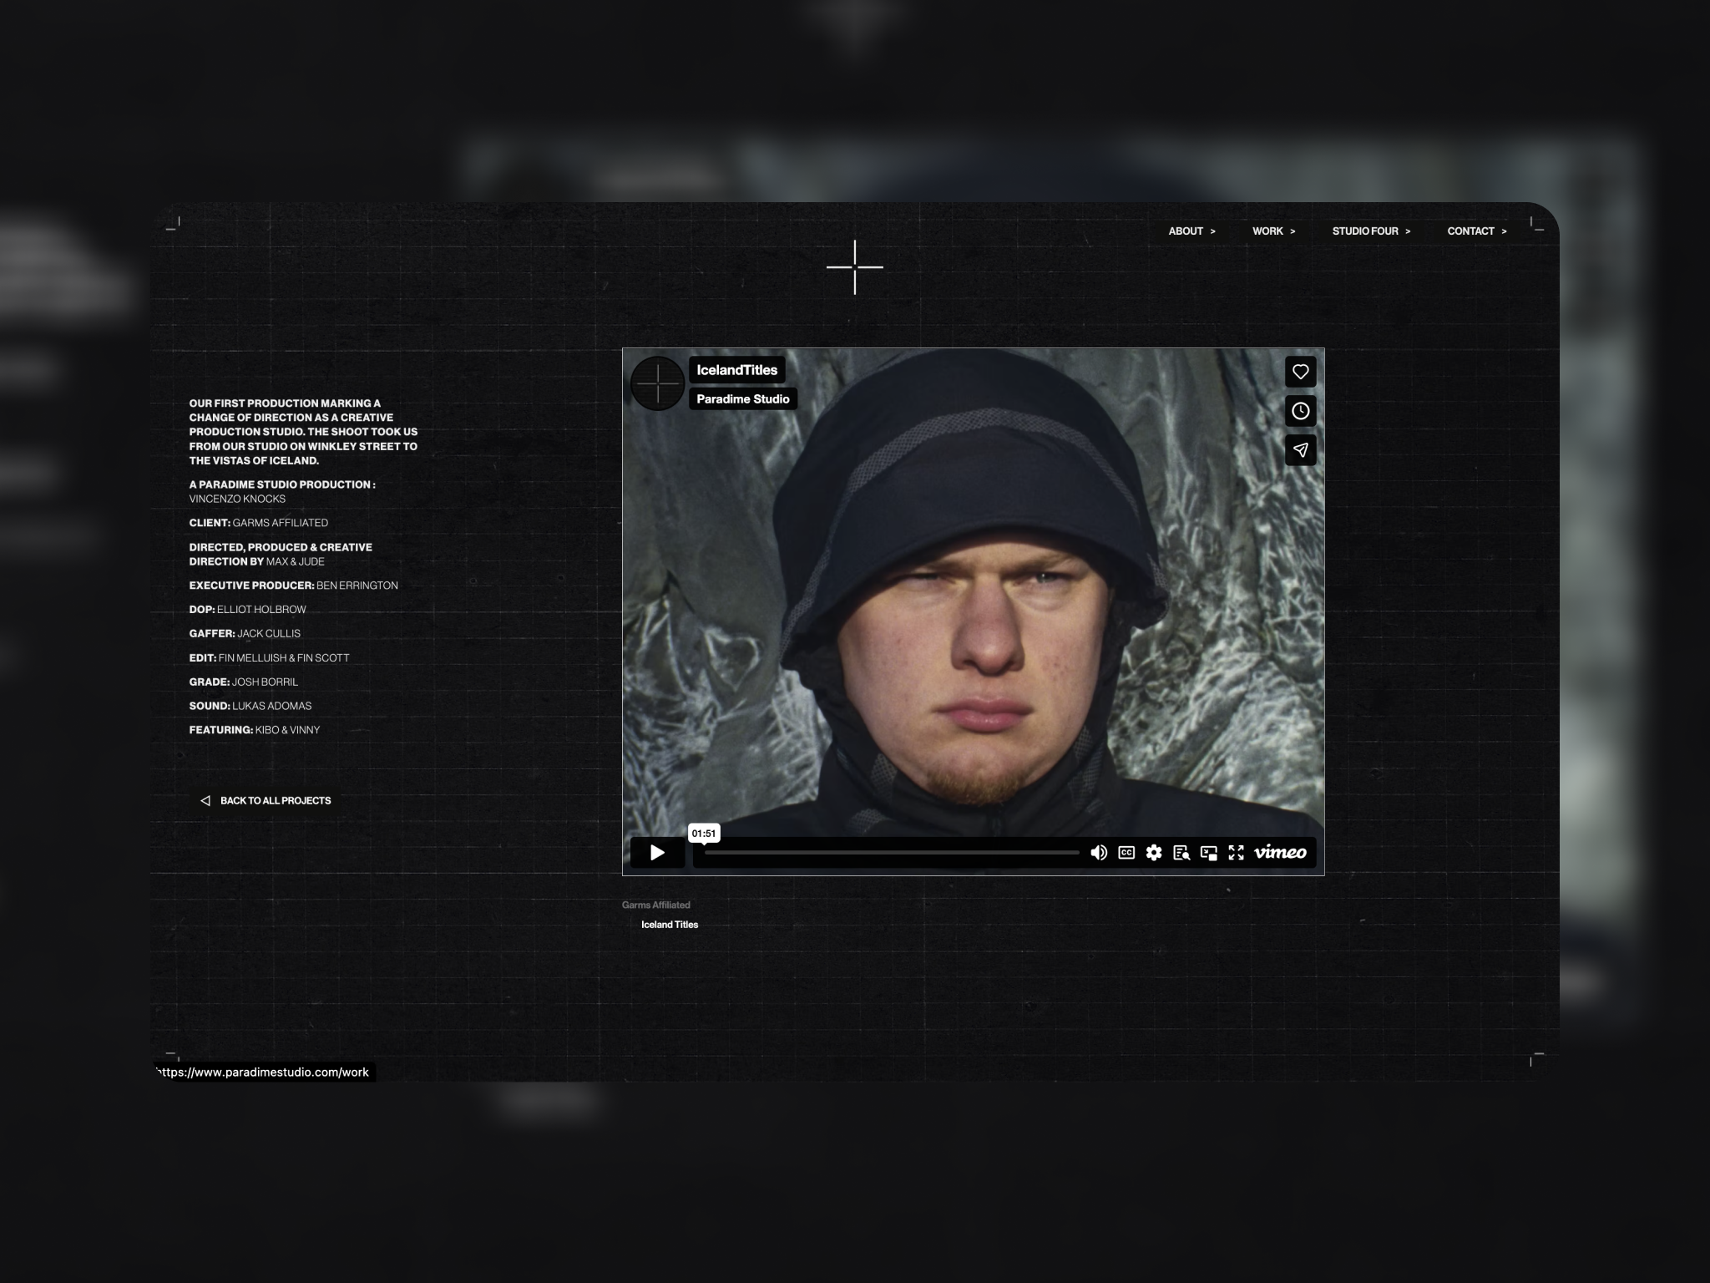Click the crosshair logo at the top center
The width and height of the screenshot is (1710, 1283).
point(854,267)
